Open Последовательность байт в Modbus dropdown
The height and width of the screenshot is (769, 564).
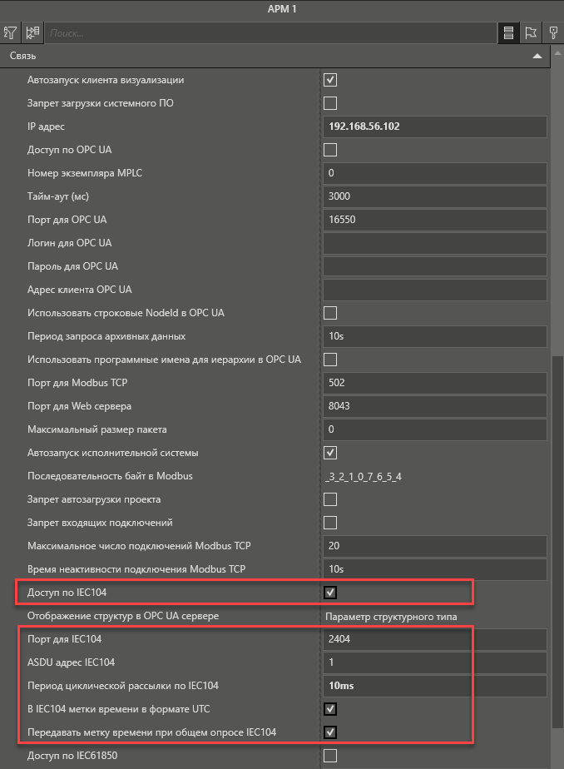click(x=434, y=476)
